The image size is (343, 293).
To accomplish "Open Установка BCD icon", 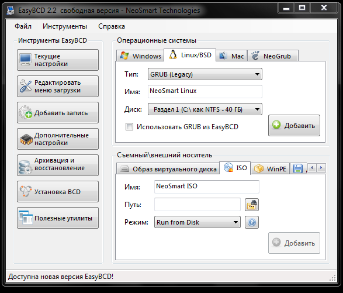I will coord(26,191).
